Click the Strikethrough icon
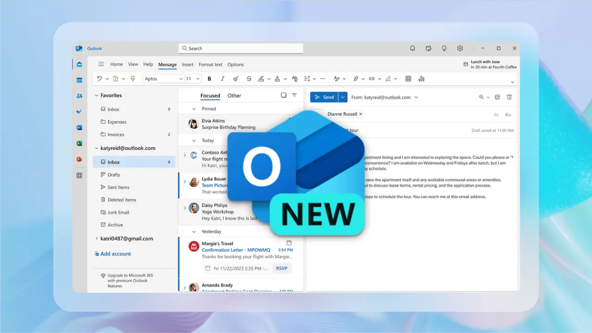Image resolution: width=592 pixels, height=333 pixels. pyautogui.click(x=249, y=79)
